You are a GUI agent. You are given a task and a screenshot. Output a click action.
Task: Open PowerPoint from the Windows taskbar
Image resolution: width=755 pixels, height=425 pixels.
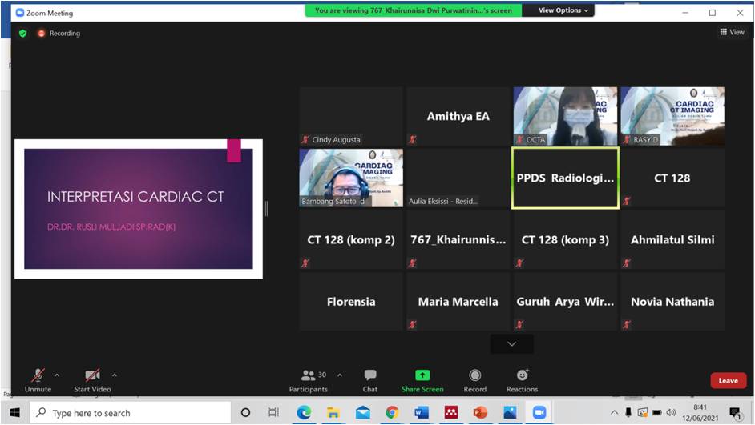point(480,413)
